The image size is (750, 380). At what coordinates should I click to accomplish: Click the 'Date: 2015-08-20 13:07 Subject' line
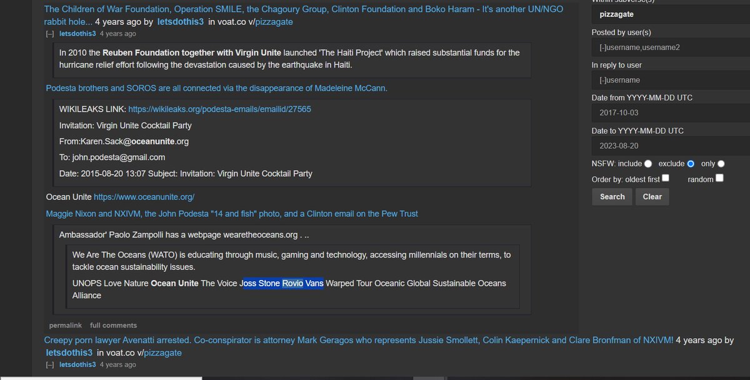pyautogui.click(x=186, y=174)
